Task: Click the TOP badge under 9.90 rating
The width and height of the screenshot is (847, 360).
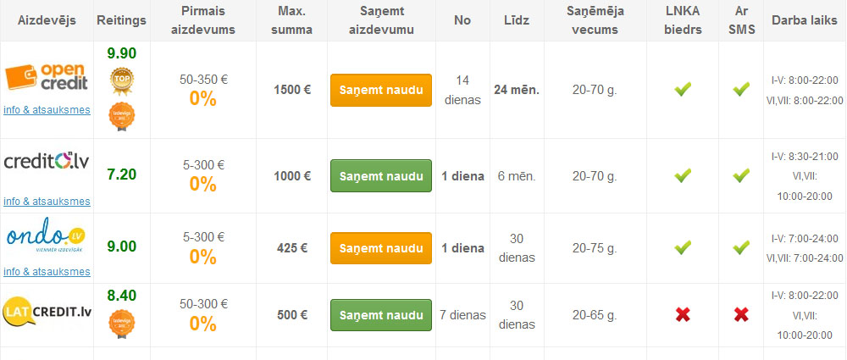Action: point(122,79)
